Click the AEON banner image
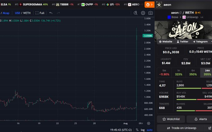The height and width of the screenshot is (132, 212). pos(183,30)
